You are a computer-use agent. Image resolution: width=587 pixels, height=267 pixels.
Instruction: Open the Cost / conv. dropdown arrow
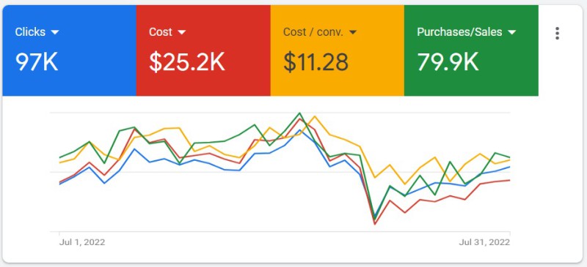(353, 32)
